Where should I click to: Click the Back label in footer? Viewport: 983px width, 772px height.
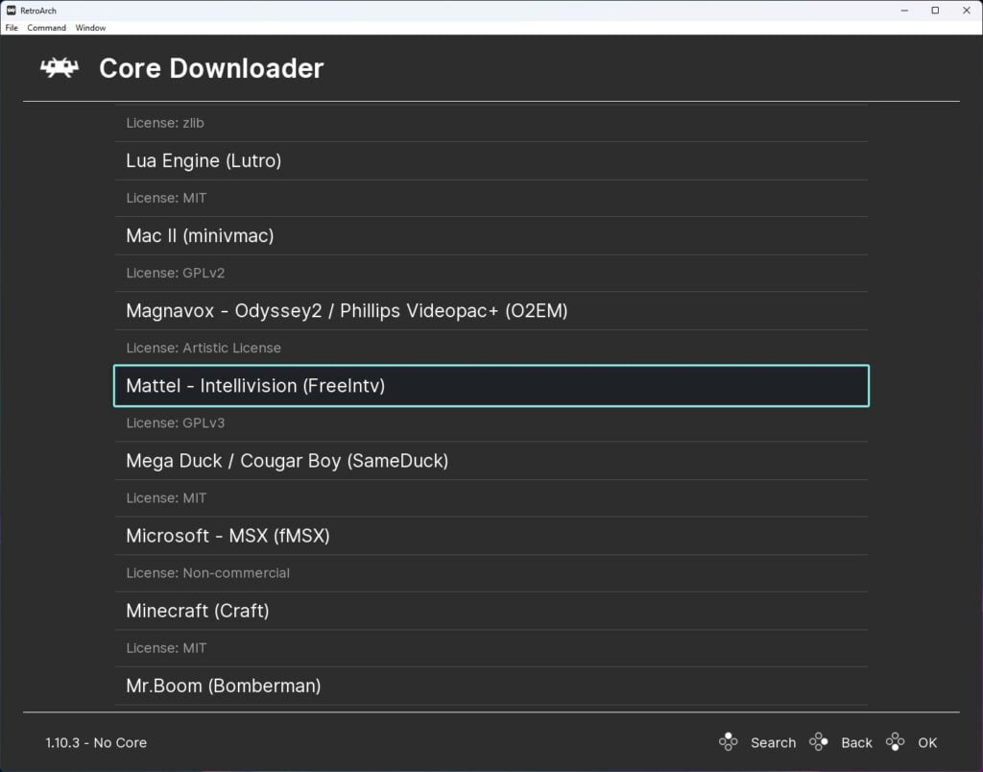[856, 742]
